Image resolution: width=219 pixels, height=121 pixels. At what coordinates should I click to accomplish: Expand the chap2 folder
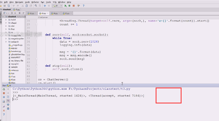(x=6, y=23)
